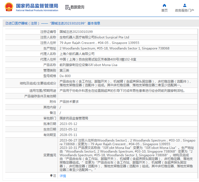
Task: Click effective date 2023-05-12 in 生效日期 row
Action: [68, 129]
